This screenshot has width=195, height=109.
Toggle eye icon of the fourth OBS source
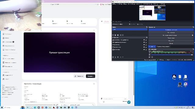click(x=144, y=47)
